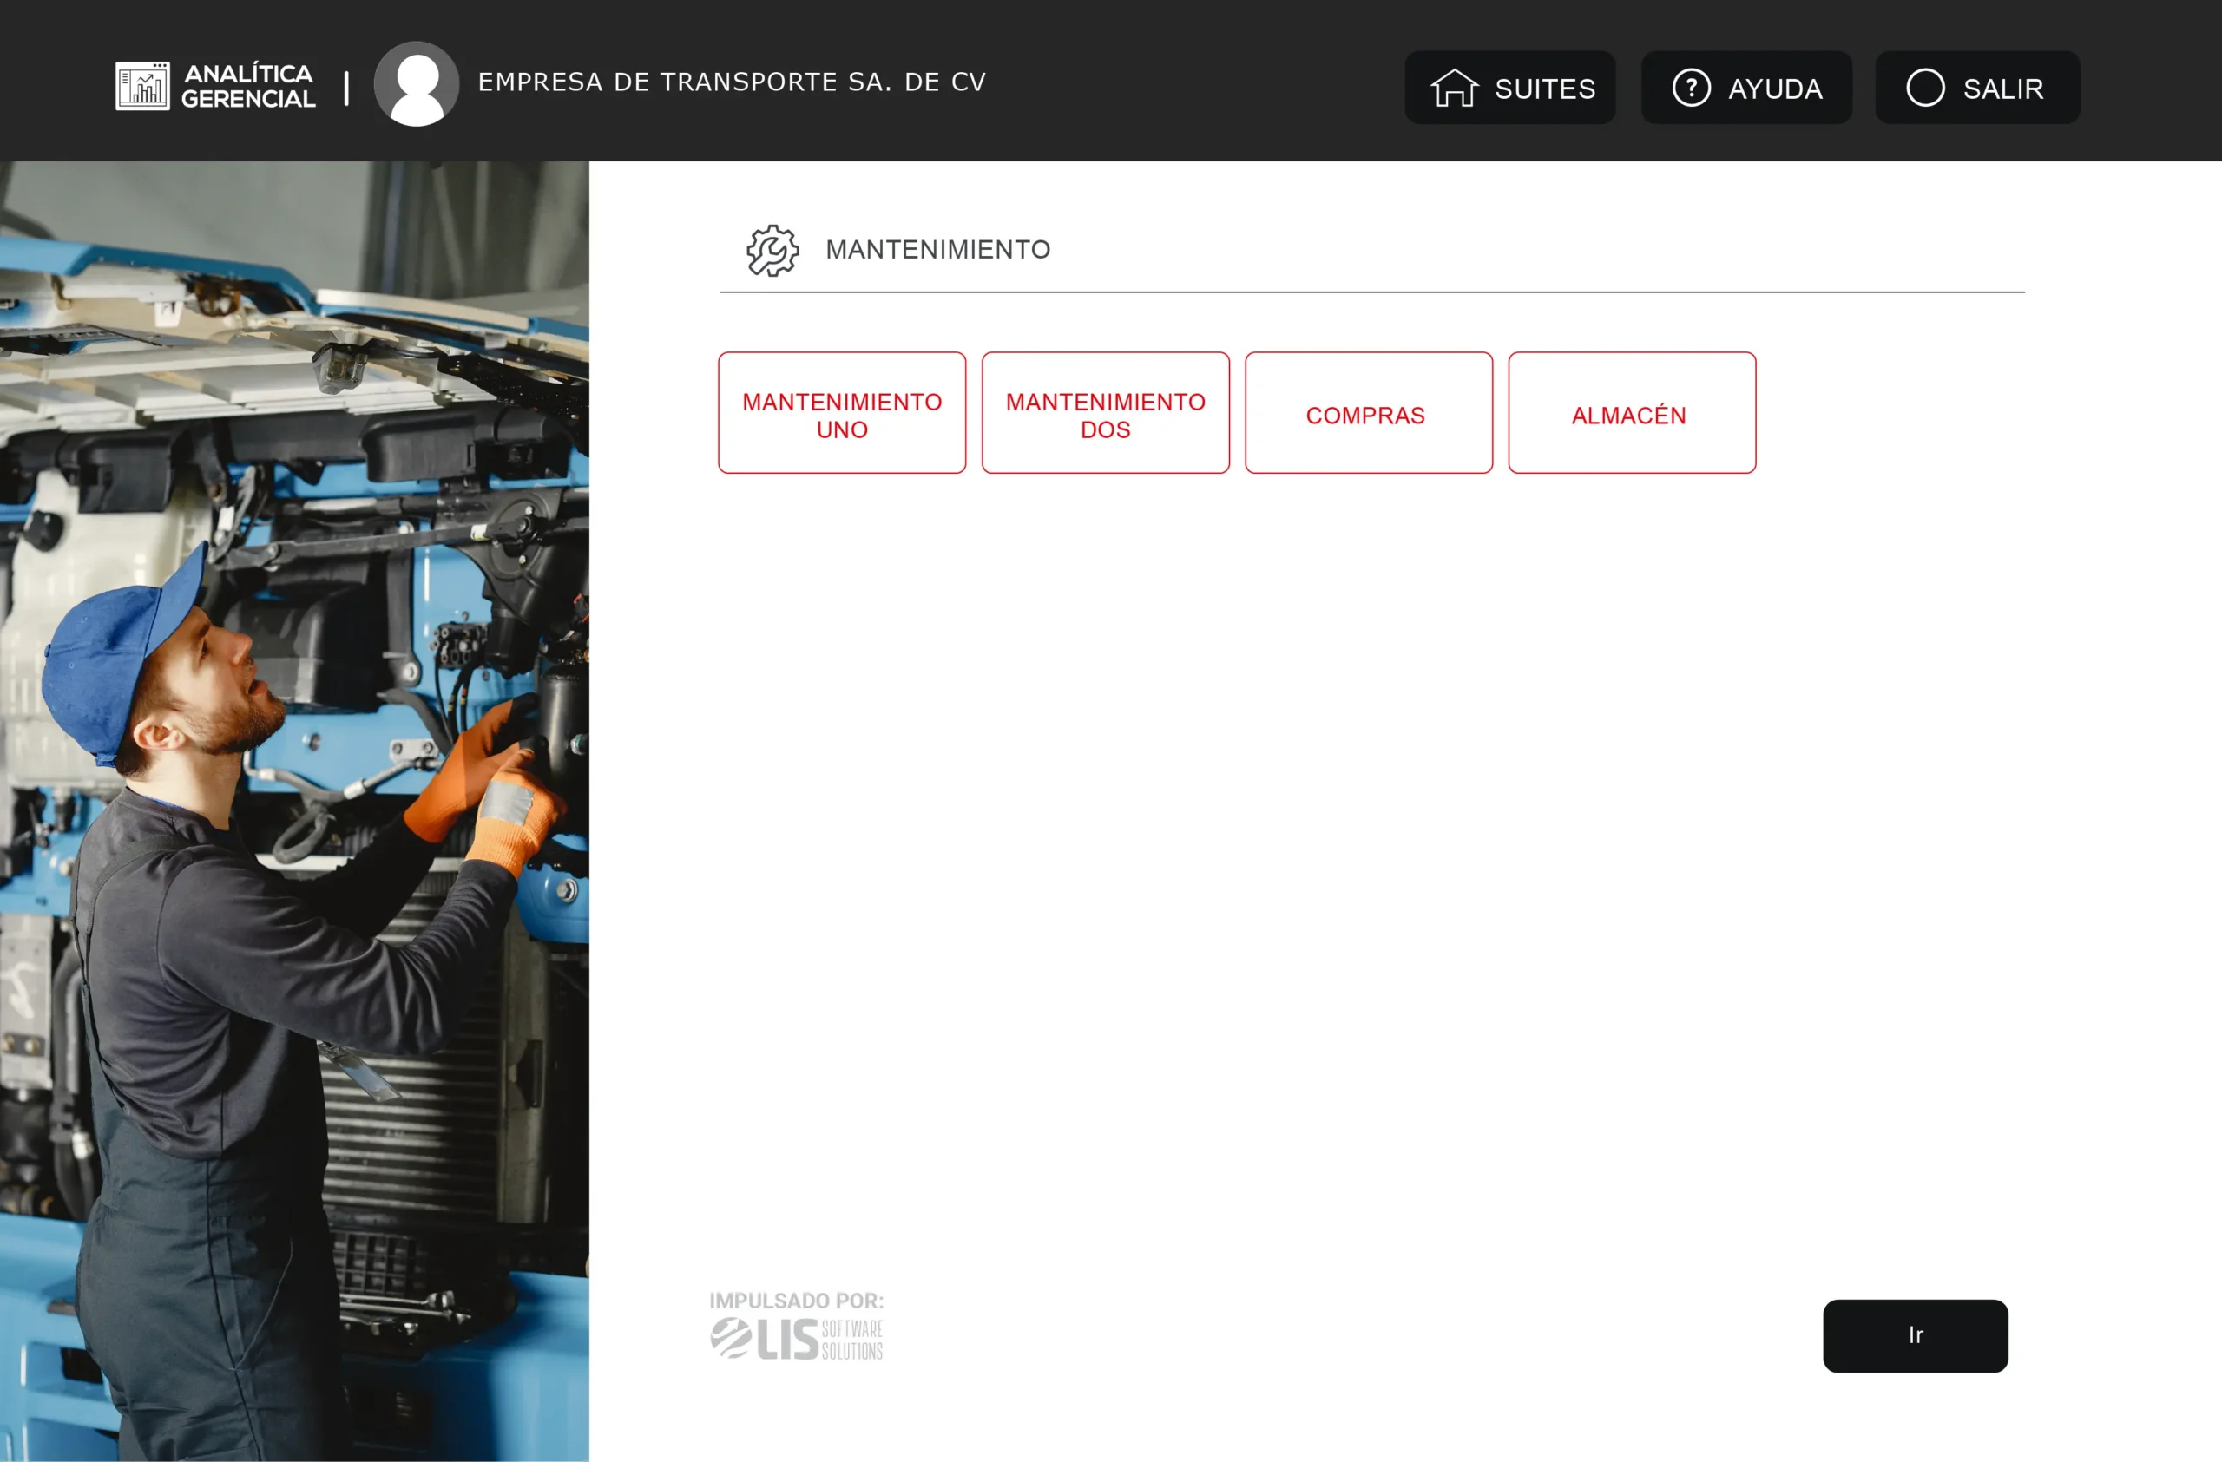The image size is (2222, 1462).
Task: Click the Impulsado Por label
Action: [795, 1300]
